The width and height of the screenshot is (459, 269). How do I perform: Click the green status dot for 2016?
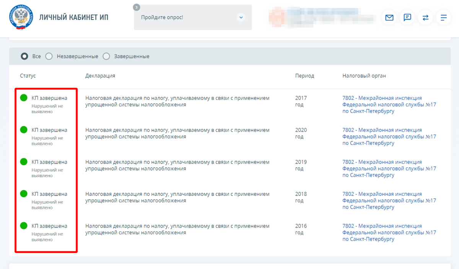(x=24, y=226)
